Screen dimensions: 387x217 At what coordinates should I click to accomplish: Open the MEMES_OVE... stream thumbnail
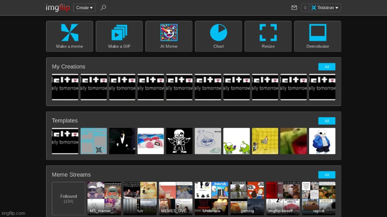click(176, 198)
